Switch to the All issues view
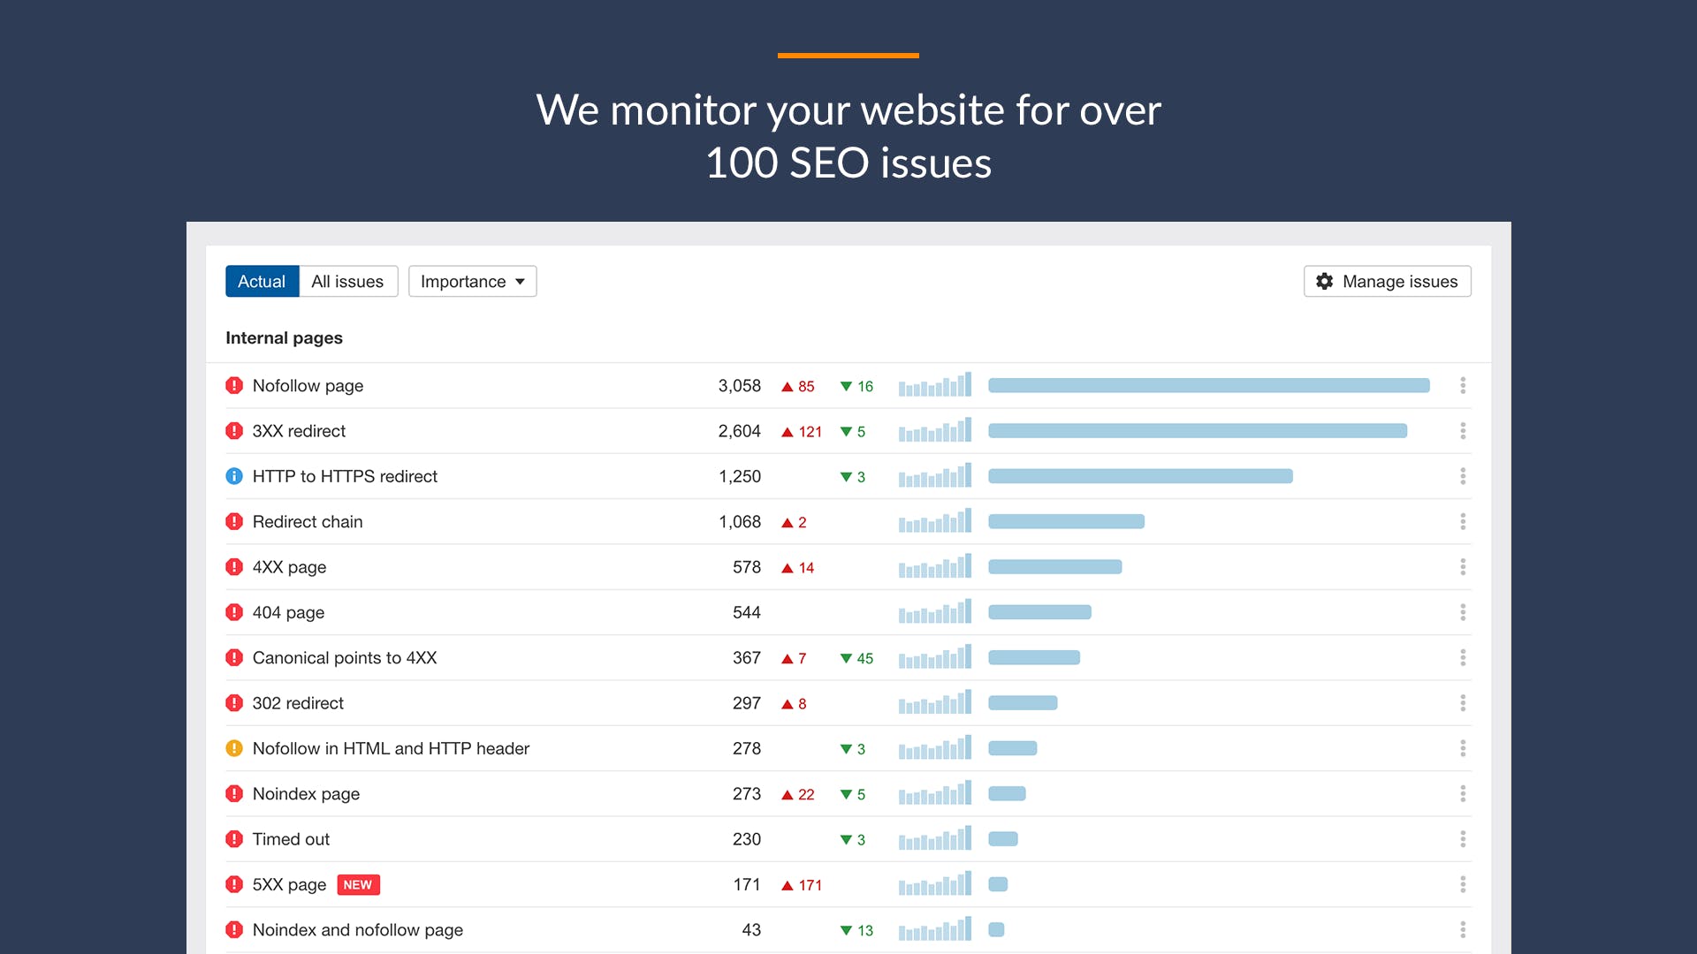Image resolution: width=1697 pixels, height=954 pixels. tap(347, 281)
